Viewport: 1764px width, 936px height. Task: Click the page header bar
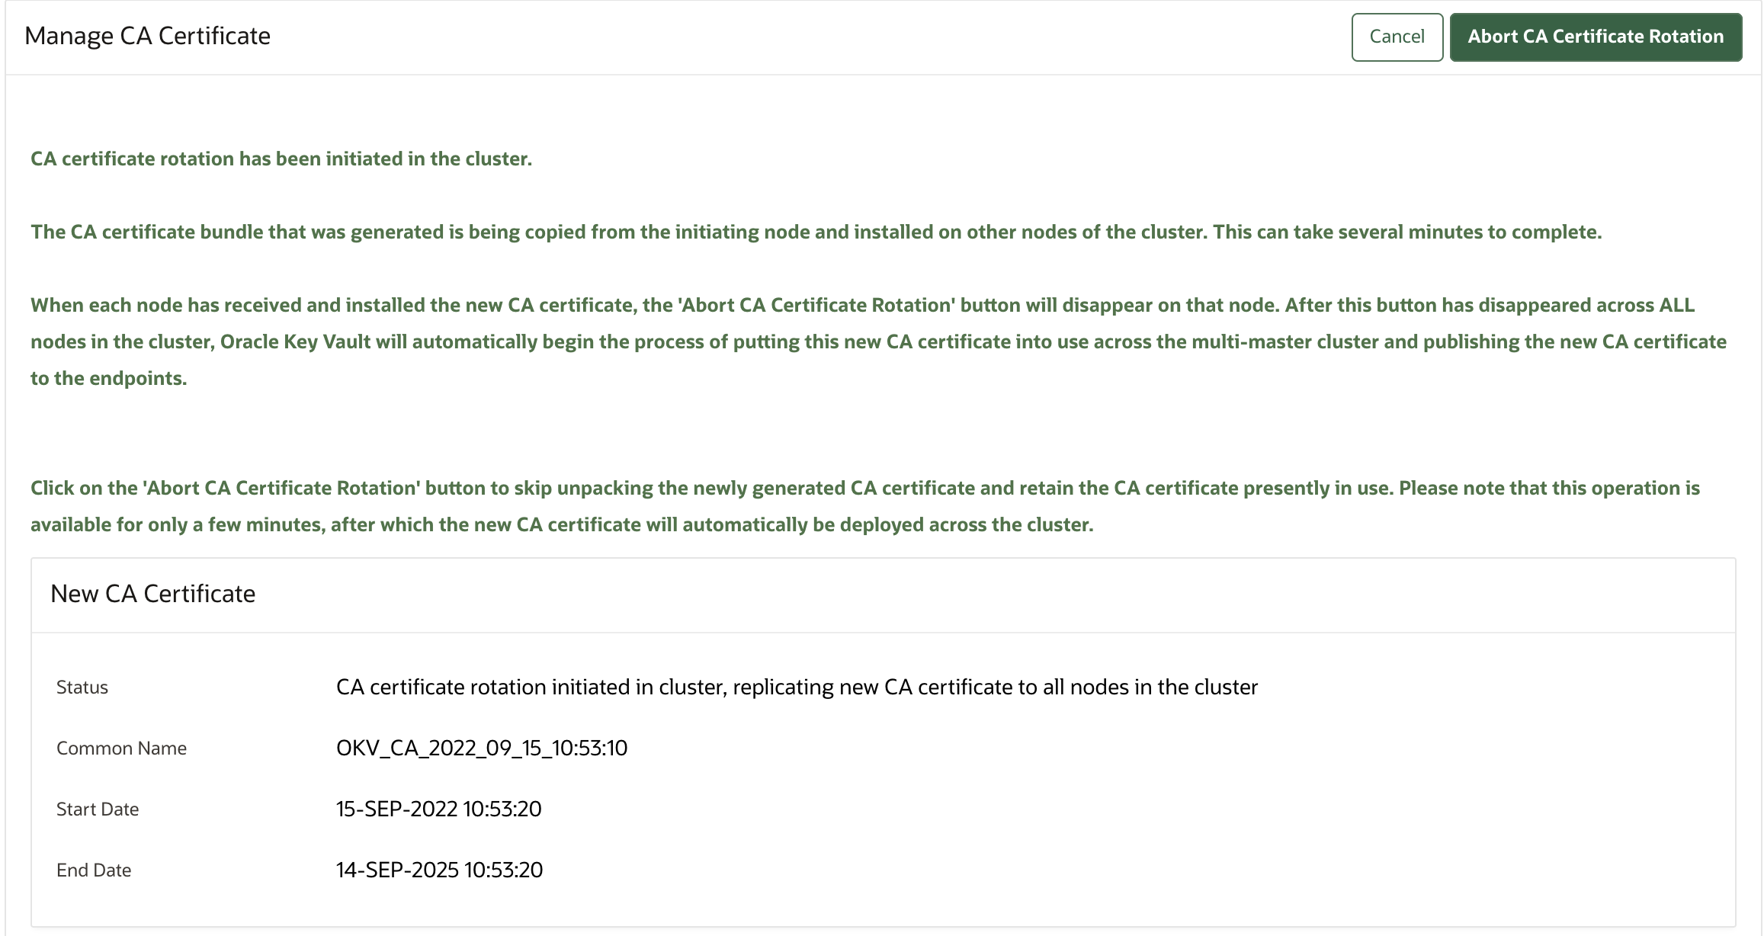[686, 36]
